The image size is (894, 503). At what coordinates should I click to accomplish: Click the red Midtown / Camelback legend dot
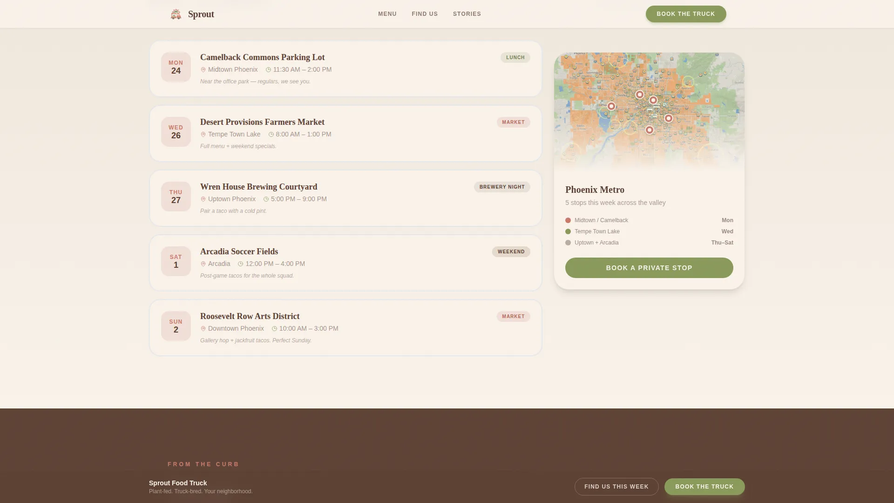pyautogui.click(x=568, y=220)
